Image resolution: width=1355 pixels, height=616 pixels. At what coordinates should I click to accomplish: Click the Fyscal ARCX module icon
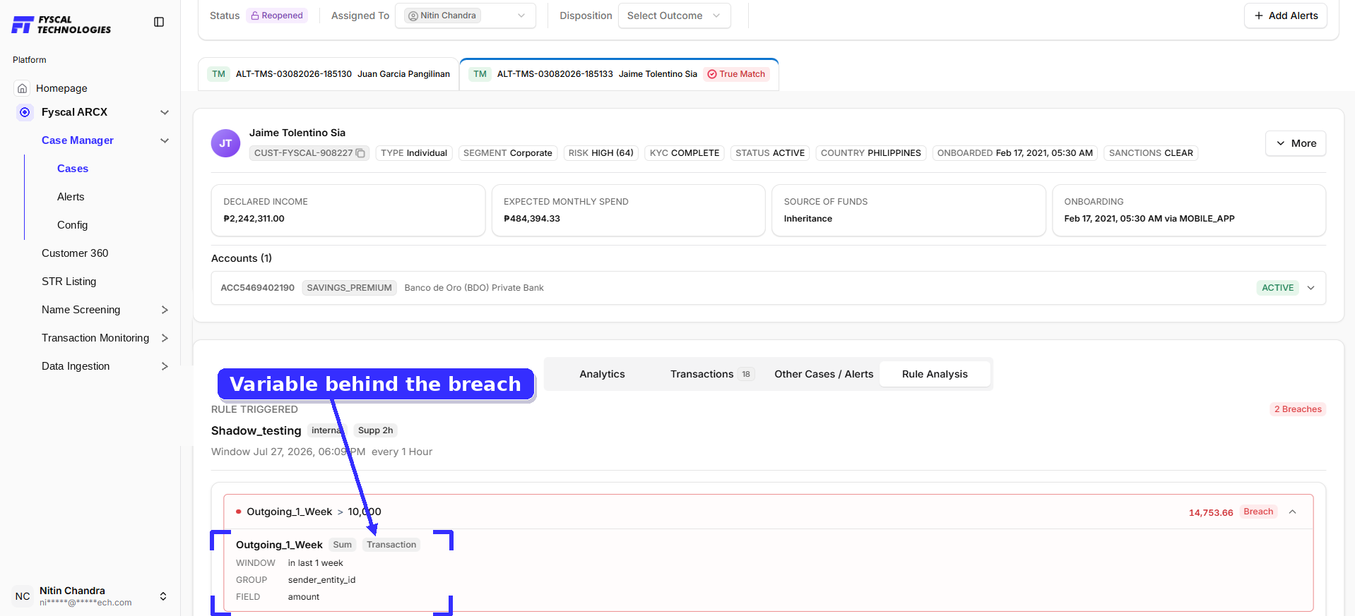coord(25,112)
